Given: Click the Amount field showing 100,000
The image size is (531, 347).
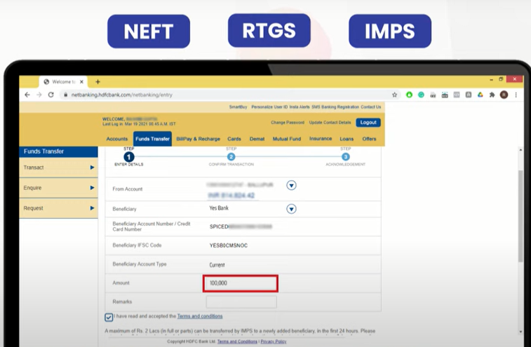Looking at the screenshot, I should pos(241,283).
